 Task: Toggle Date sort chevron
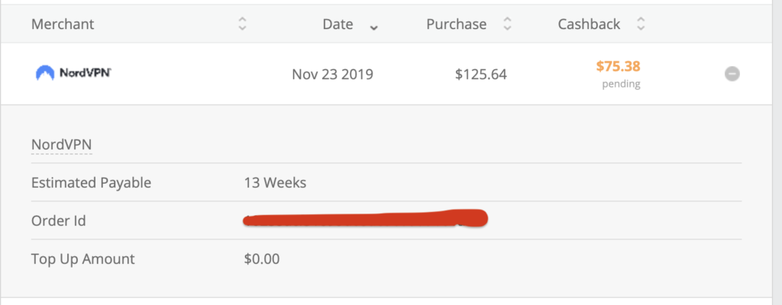click(x=373, y=27)
